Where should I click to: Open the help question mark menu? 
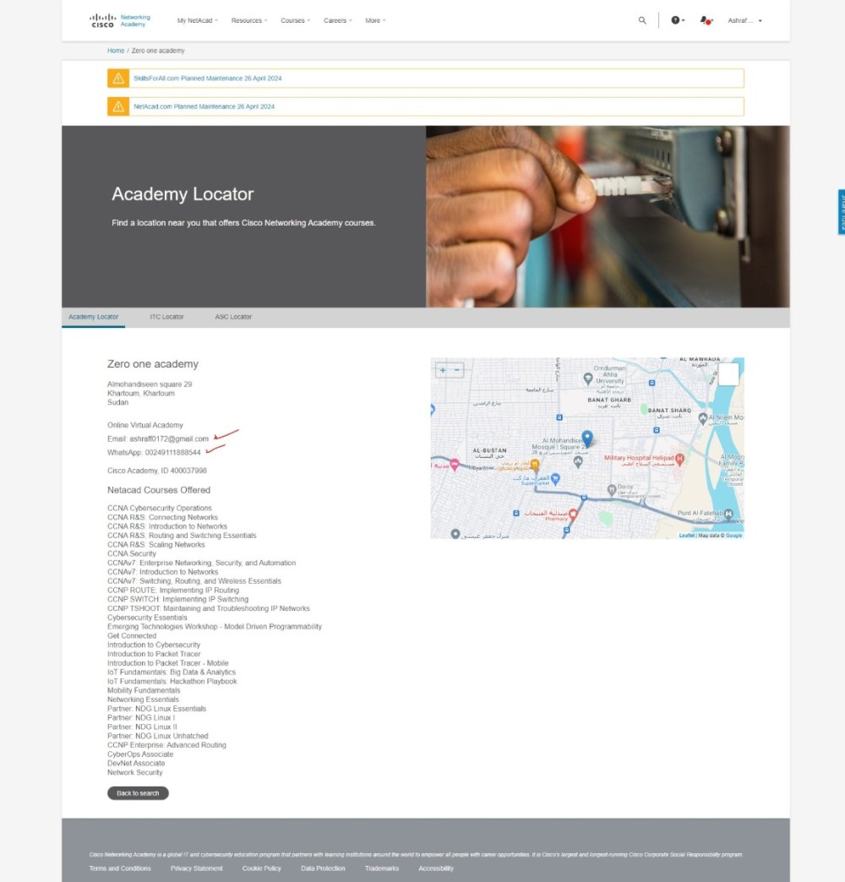click(677, 20)
